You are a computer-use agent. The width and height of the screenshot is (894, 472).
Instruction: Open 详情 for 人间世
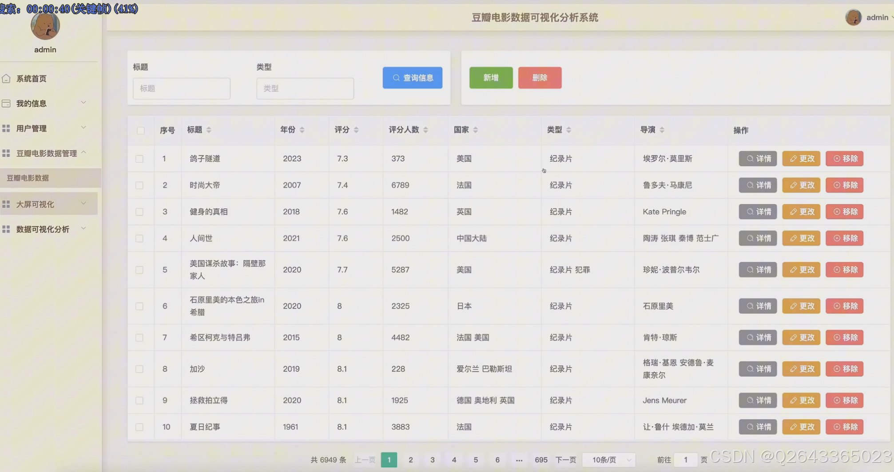[x=758, y=239]
